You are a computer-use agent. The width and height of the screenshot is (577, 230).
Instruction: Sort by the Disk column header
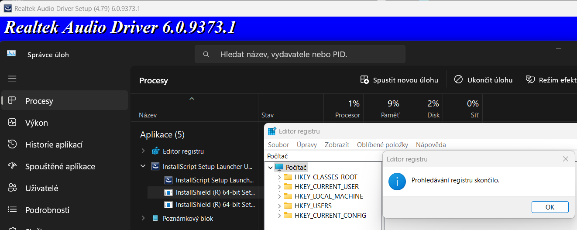point(423,108)
